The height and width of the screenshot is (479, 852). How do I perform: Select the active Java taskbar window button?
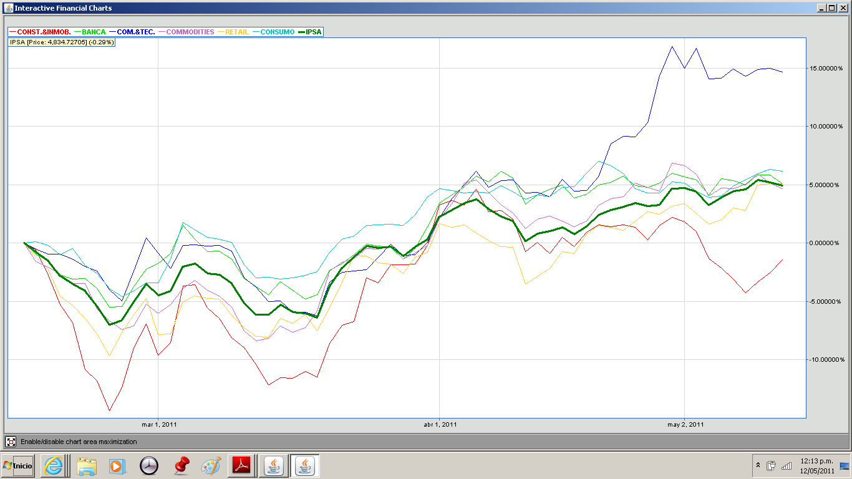(304, 465)
